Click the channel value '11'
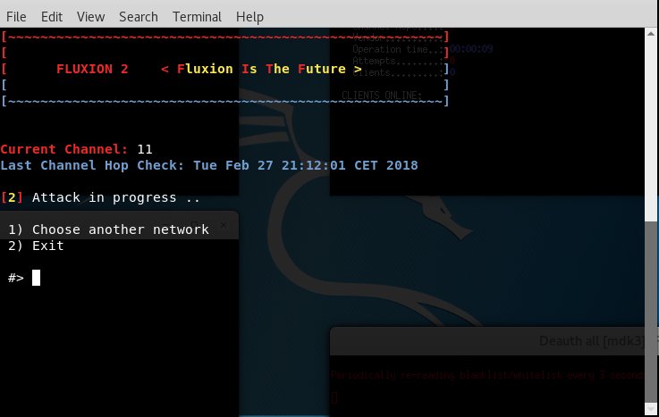The image size is (659, 417). point(145,149)
